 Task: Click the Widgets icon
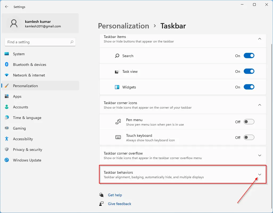click(x=117, y=87)
